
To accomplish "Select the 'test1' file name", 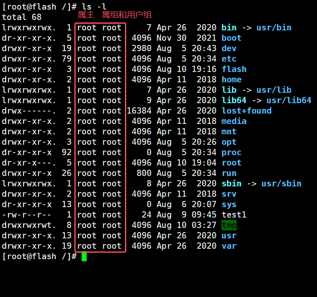I will 234,215.
